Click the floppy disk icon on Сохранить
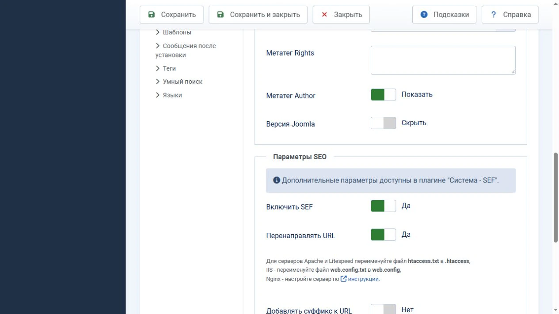The image size is (559, 314). (x=152, y=15)
